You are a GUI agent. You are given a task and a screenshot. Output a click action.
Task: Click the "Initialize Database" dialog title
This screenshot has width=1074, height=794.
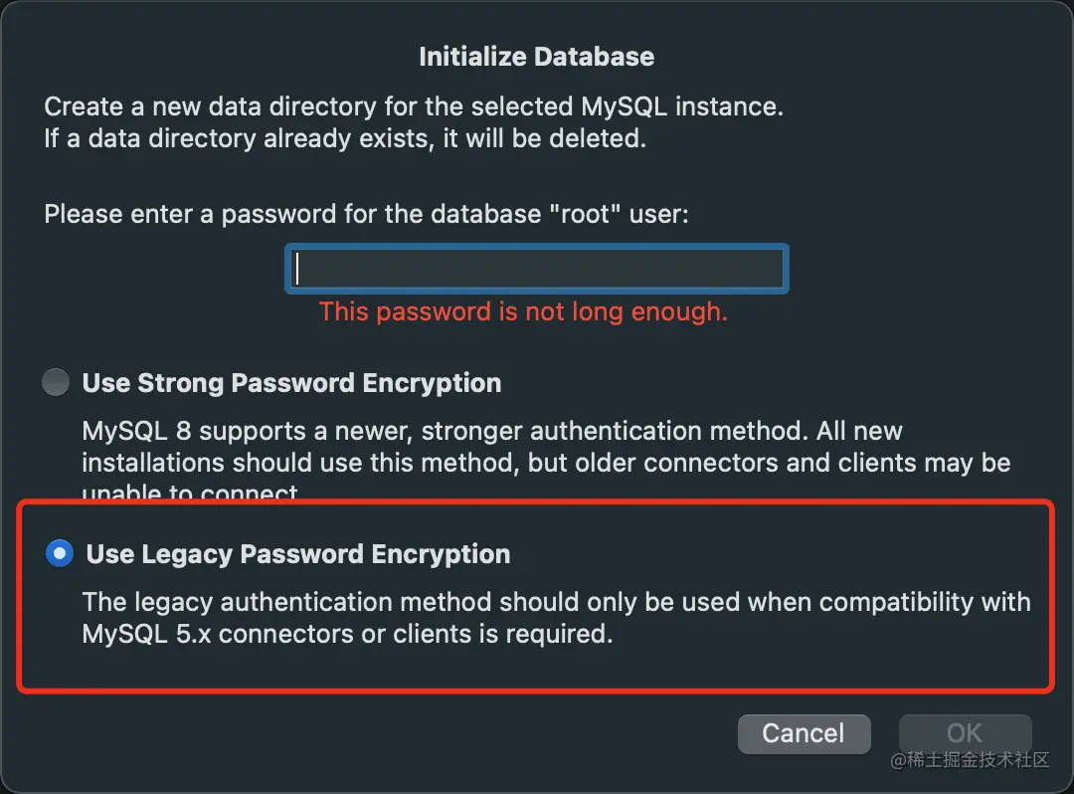click(536, 57)
